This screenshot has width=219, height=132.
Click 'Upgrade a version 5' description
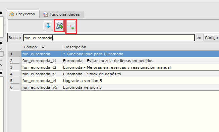(x=83, y=81)
